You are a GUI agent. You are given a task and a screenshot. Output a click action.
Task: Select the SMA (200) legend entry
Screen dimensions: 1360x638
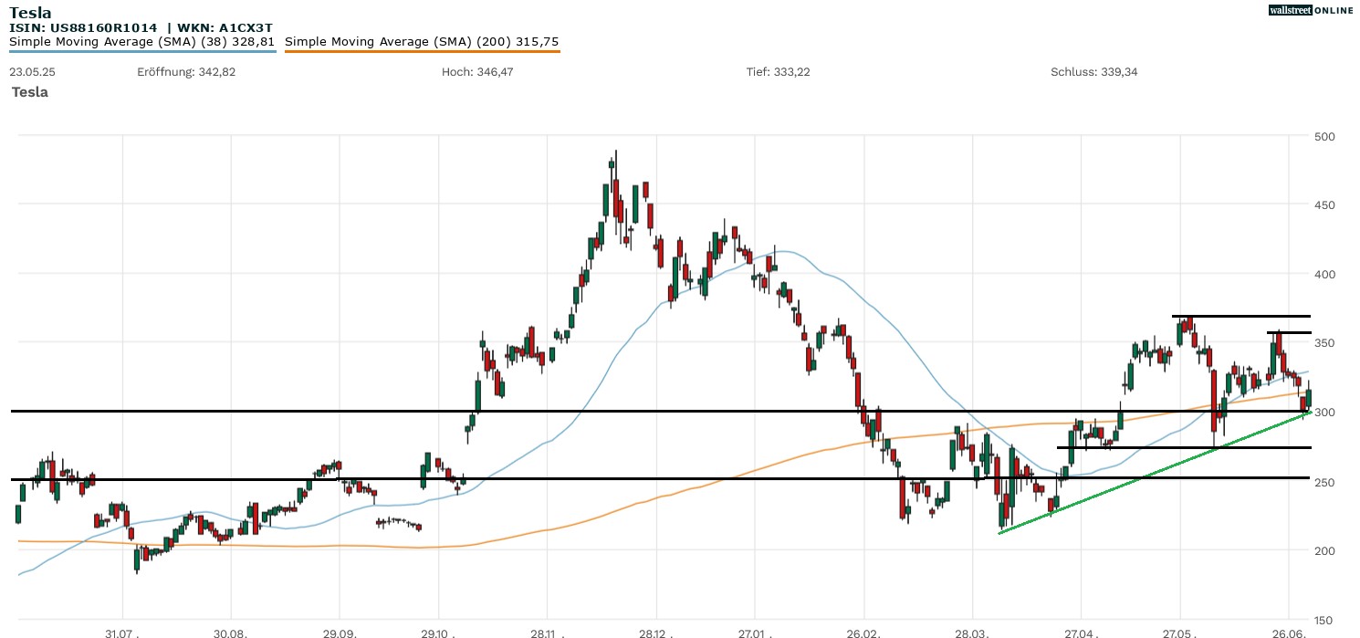pyautogui.click(x=422, y=42)
